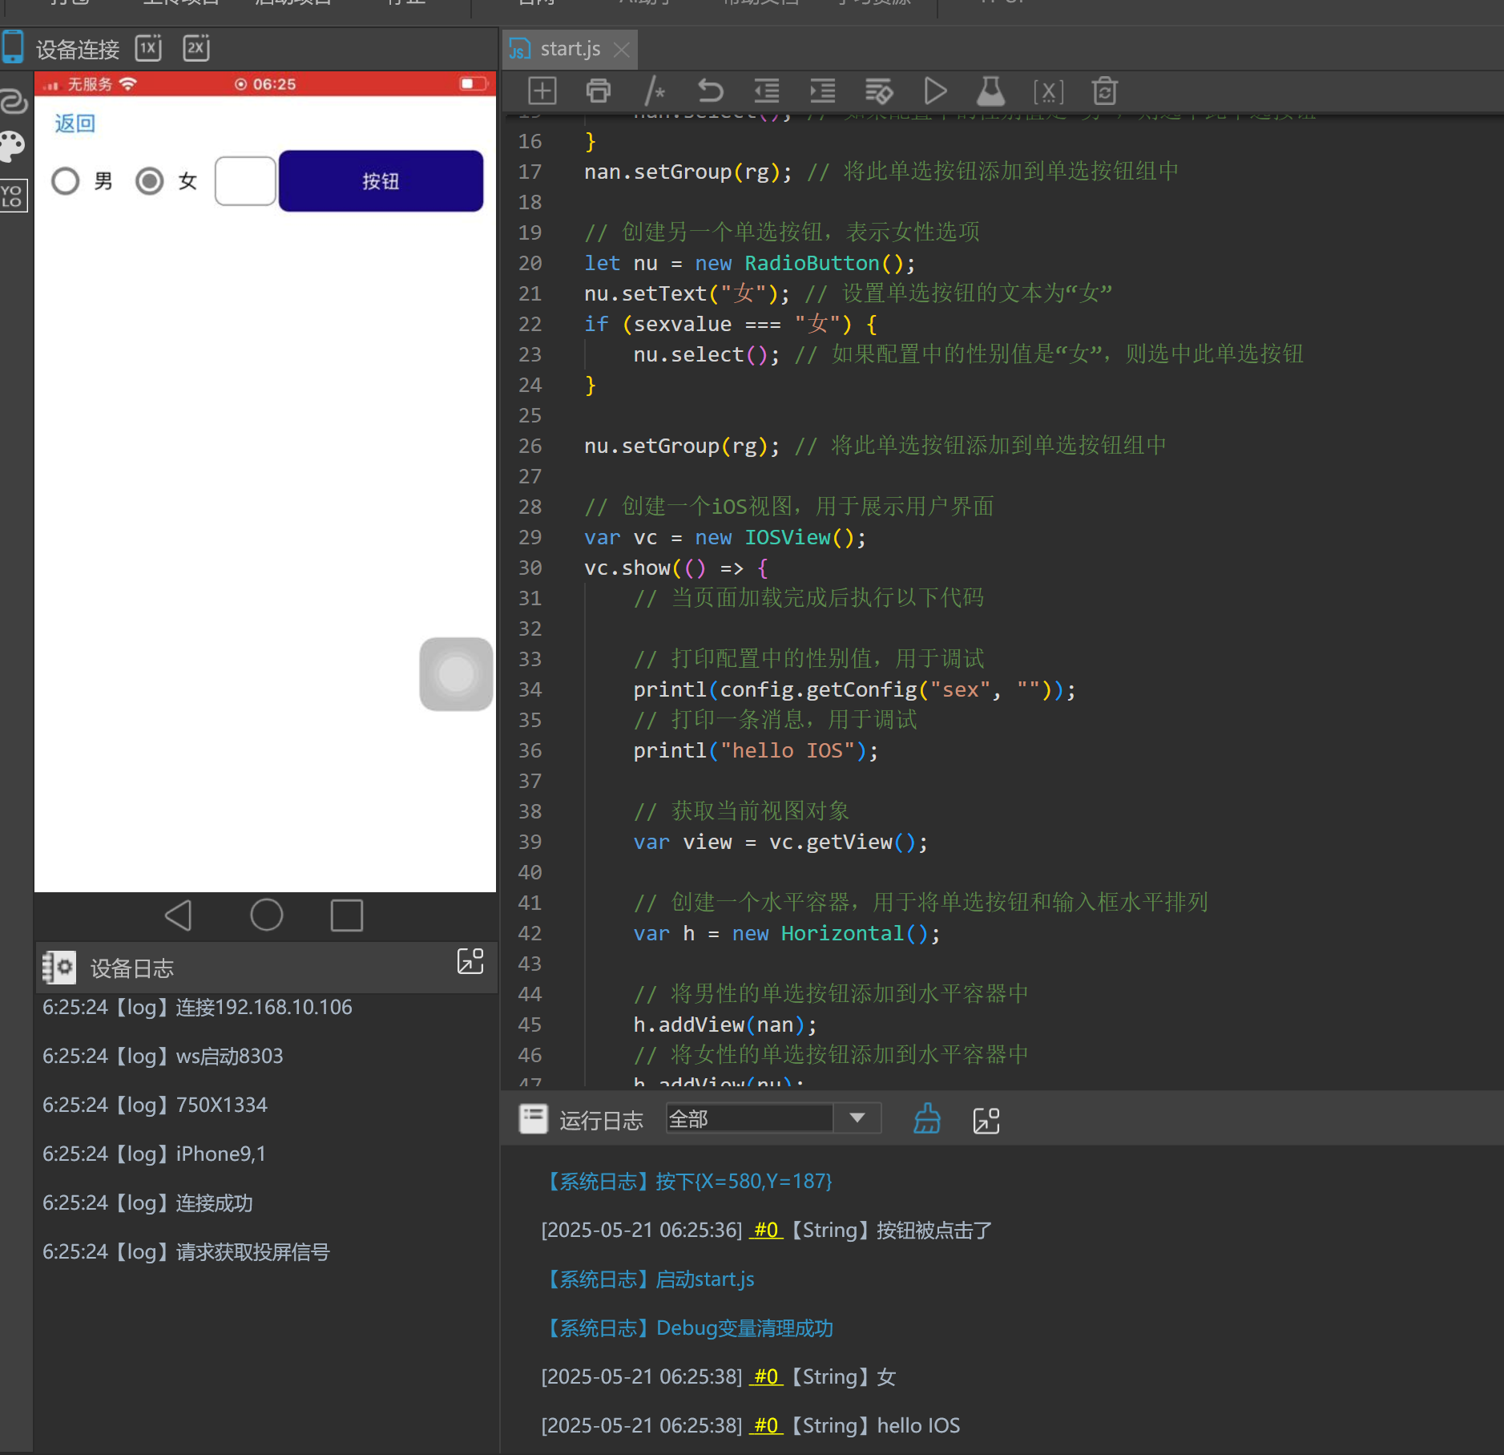This screenshot has width=1504, height=1455.
Task: Run the script with the play icon
Action: coord(935,91)
